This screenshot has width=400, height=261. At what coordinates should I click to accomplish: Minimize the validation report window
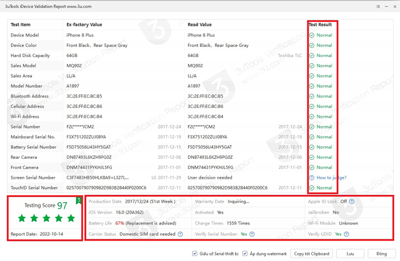pos(386,6)
